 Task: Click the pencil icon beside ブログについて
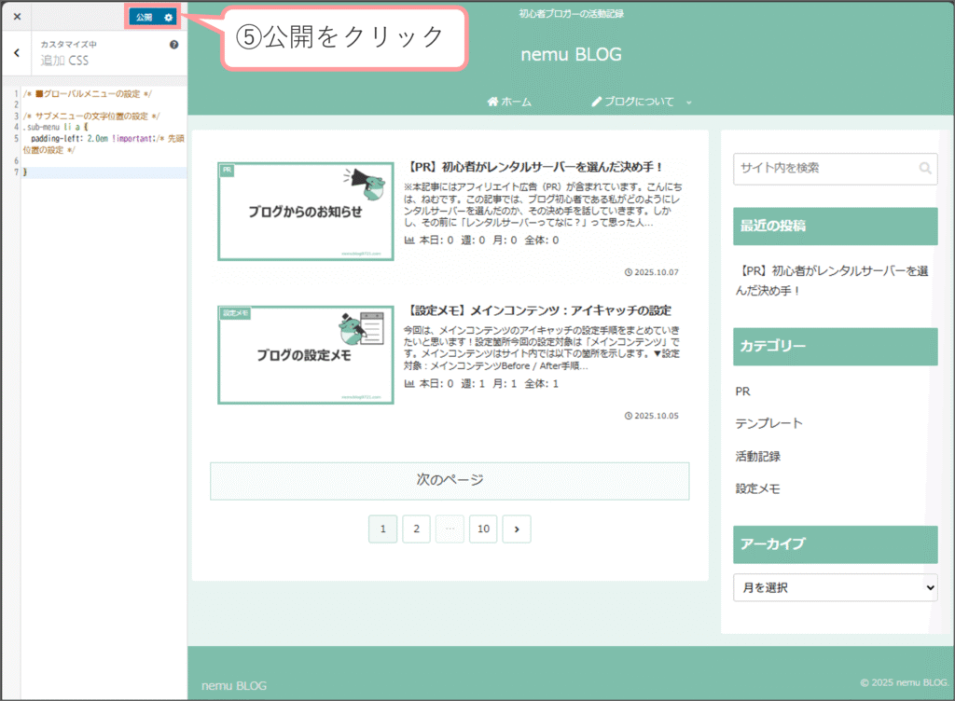tap(597, 102)
